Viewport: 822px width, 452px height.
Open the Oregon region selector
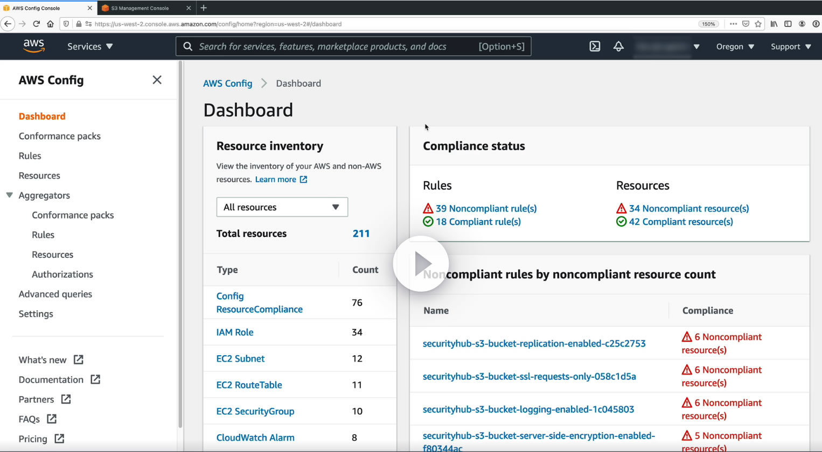tap(735, 46)
